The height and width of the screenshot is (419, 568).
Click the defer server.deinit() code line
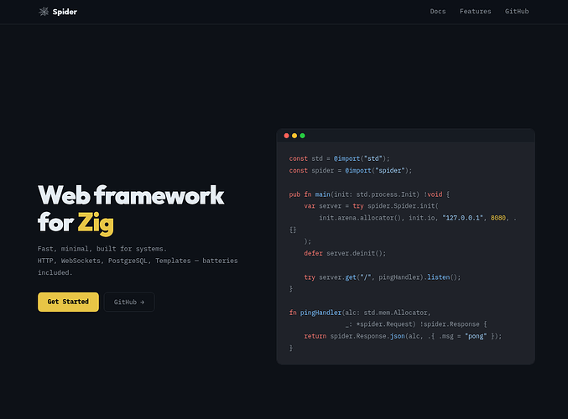coord(344,253)
